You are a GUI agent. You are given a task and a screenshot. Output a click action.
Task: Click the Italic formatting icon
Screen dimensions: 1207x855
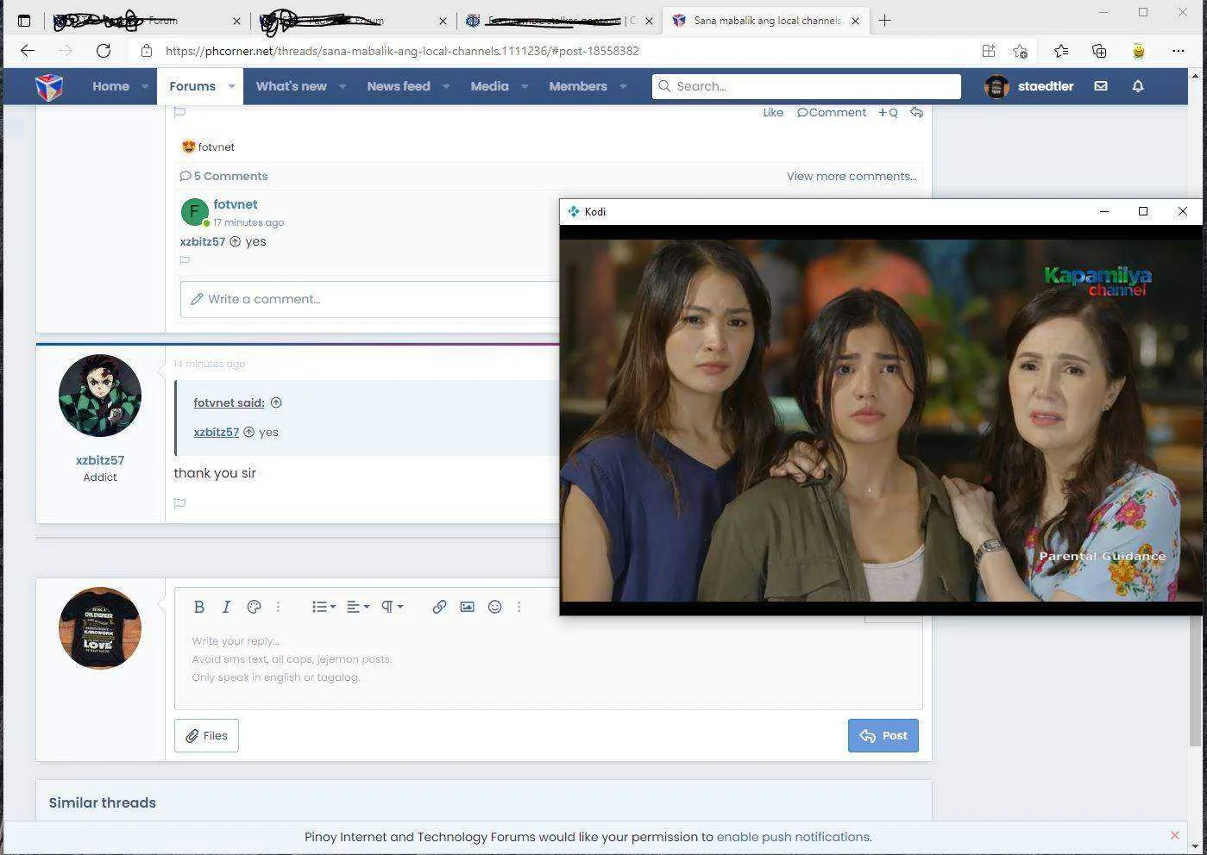[226, 607]
